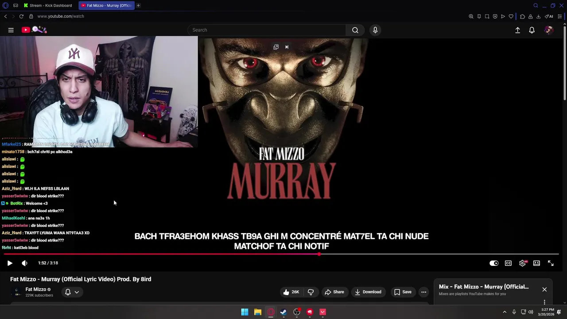The image size is (567, 319).
Task: Show hidden system tray icons
Action: coord(504,312)
